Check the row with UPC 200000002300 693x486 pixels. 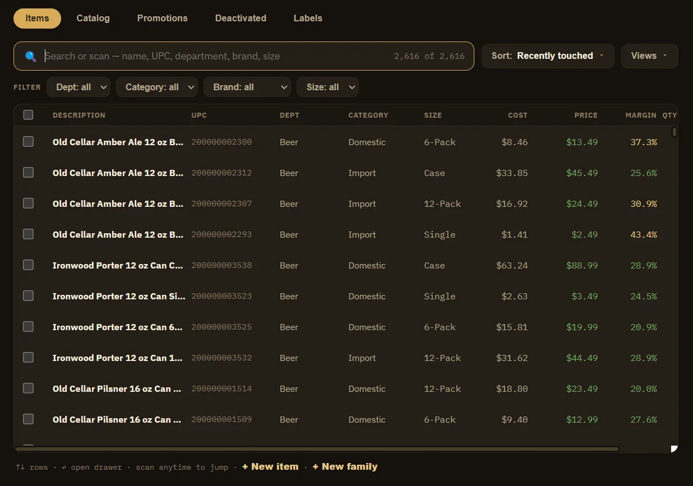[x=28, y=142]
